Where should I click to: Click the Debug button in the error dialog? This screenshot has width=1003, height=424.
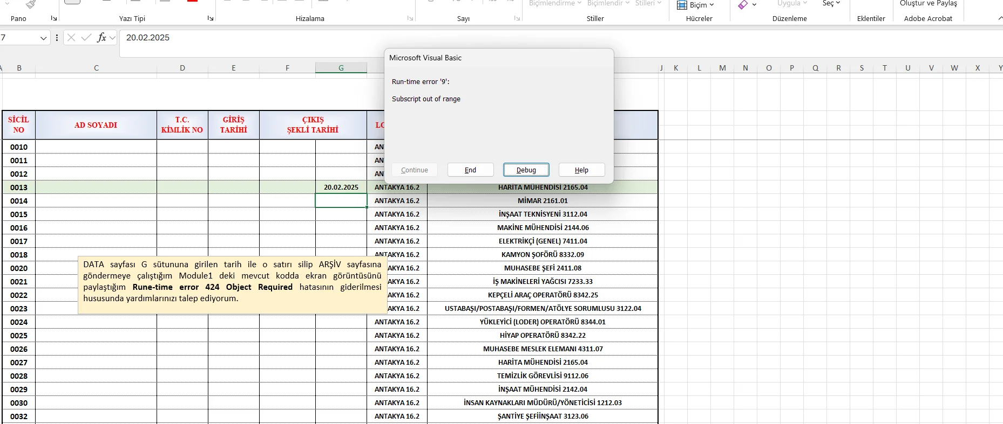pyautogui.click(x=526, y=170)
